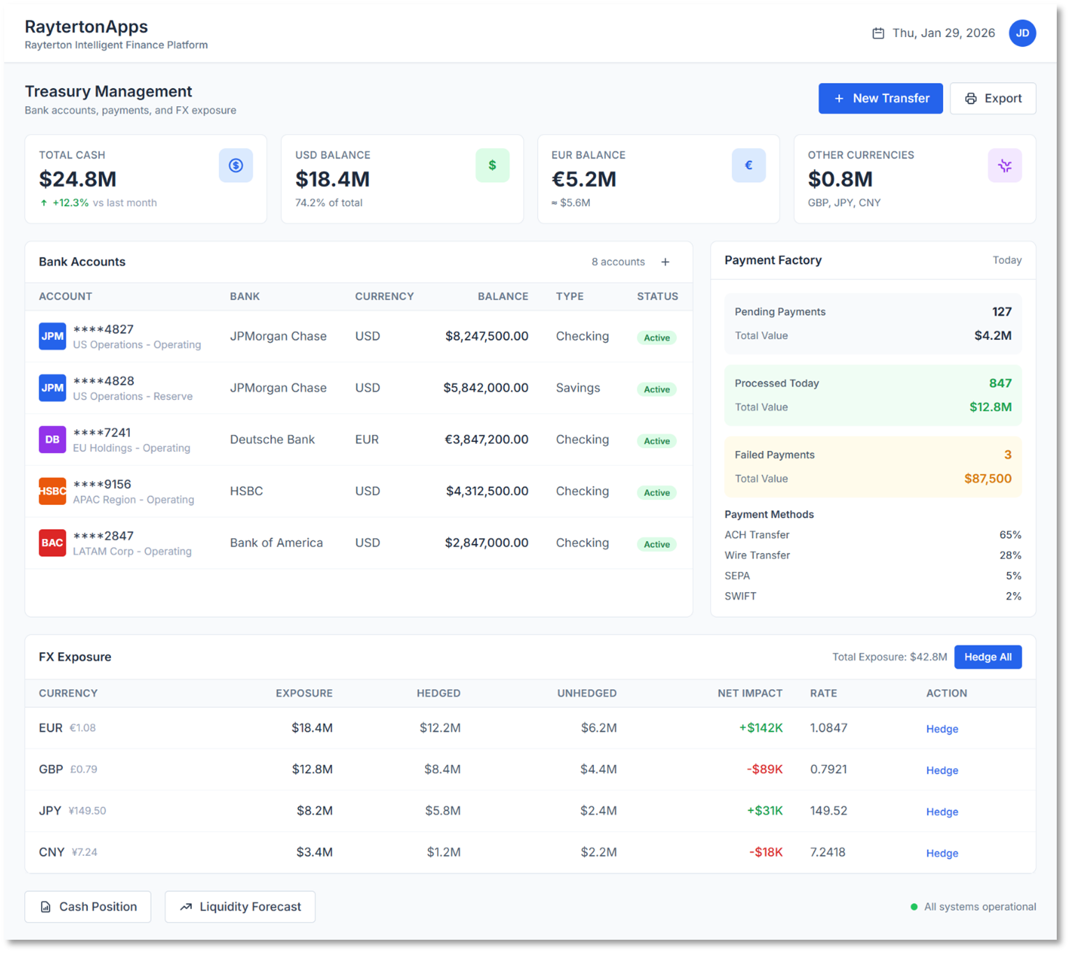The height and width of the screenshot is (953, 1070).
Task: Open the JD user avatar
Action: [x=1022, y=33]
